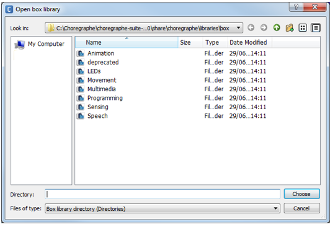Click the date cell of Movement row
Image resolution: width=330 pixels, height=227 pixels.
pyautogui.click(x=247, y=80)
